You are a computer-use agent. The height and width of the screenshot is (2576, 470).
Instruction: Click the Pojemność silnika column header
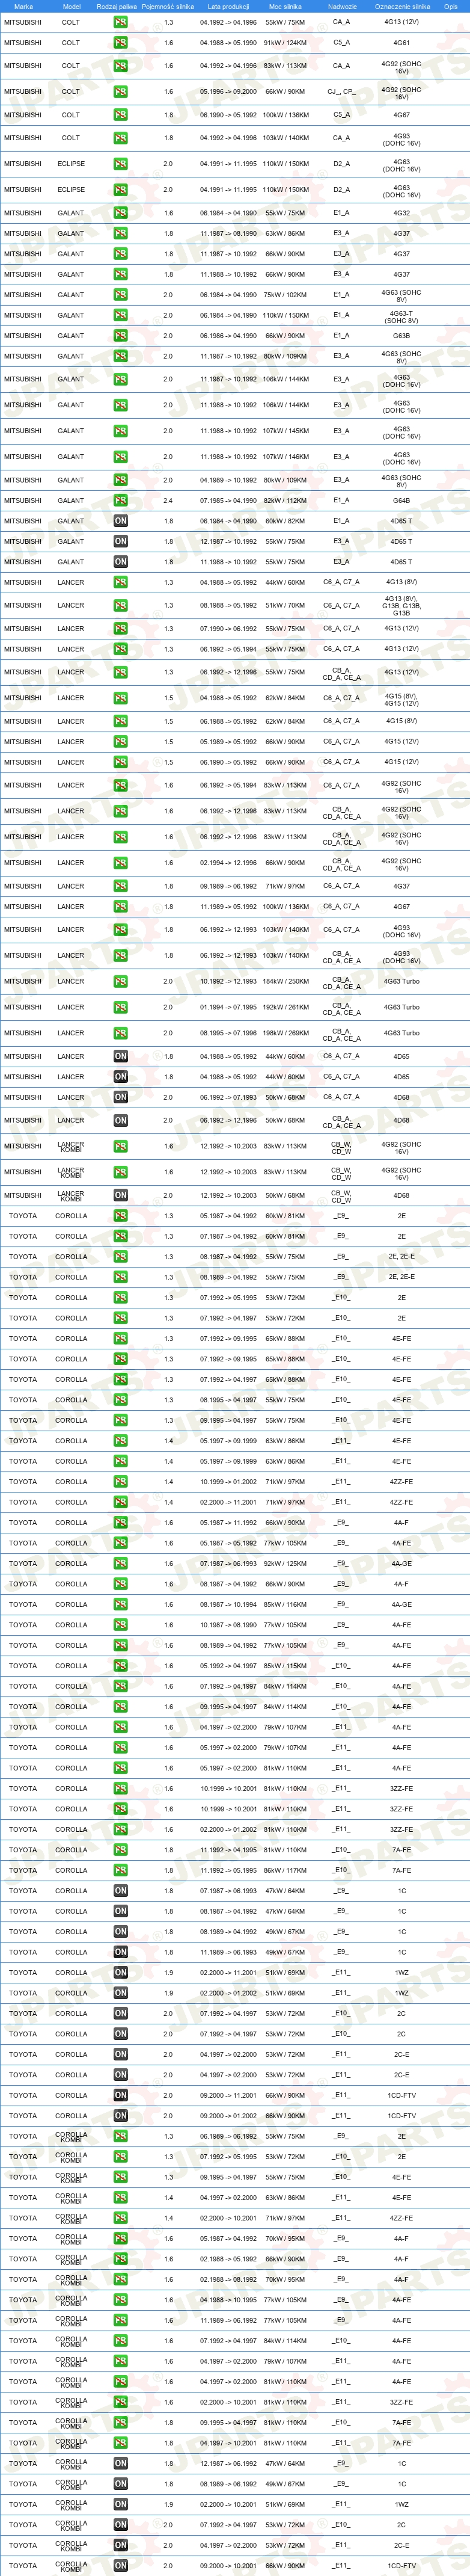(168, 6)
